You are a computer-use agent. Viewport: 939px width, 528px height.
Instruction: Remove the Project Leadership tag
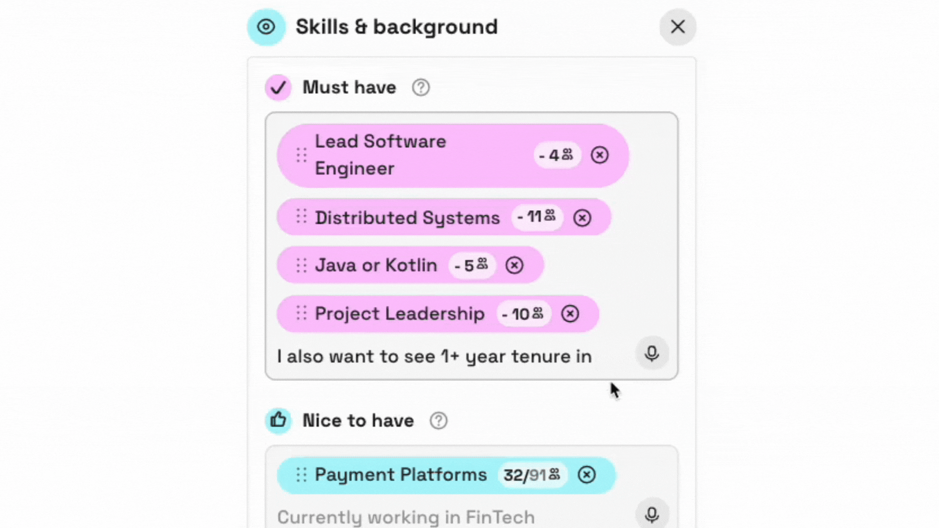pyautogui.click(x=570, y=314)
